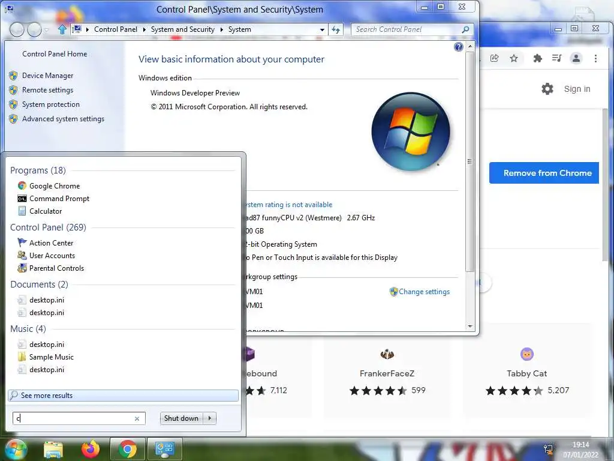This screenshot has width=614, height=461.
Task: Click Sign in in Chrome Web Store
Action: tap(577, 89)
